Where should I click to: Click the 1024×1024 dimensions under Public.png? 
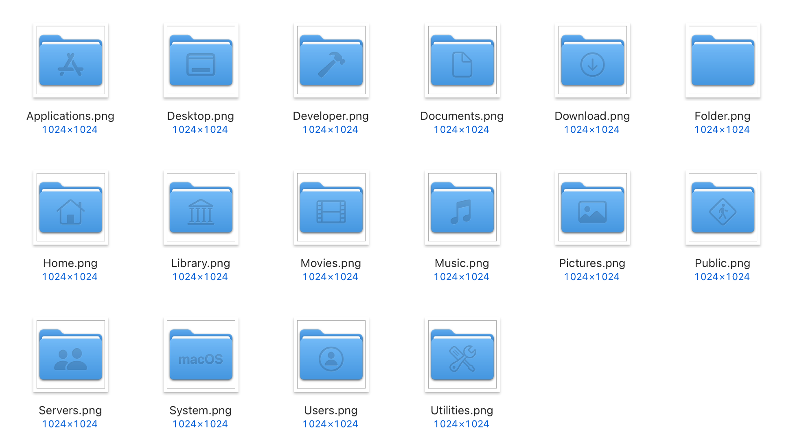[722, 277]
